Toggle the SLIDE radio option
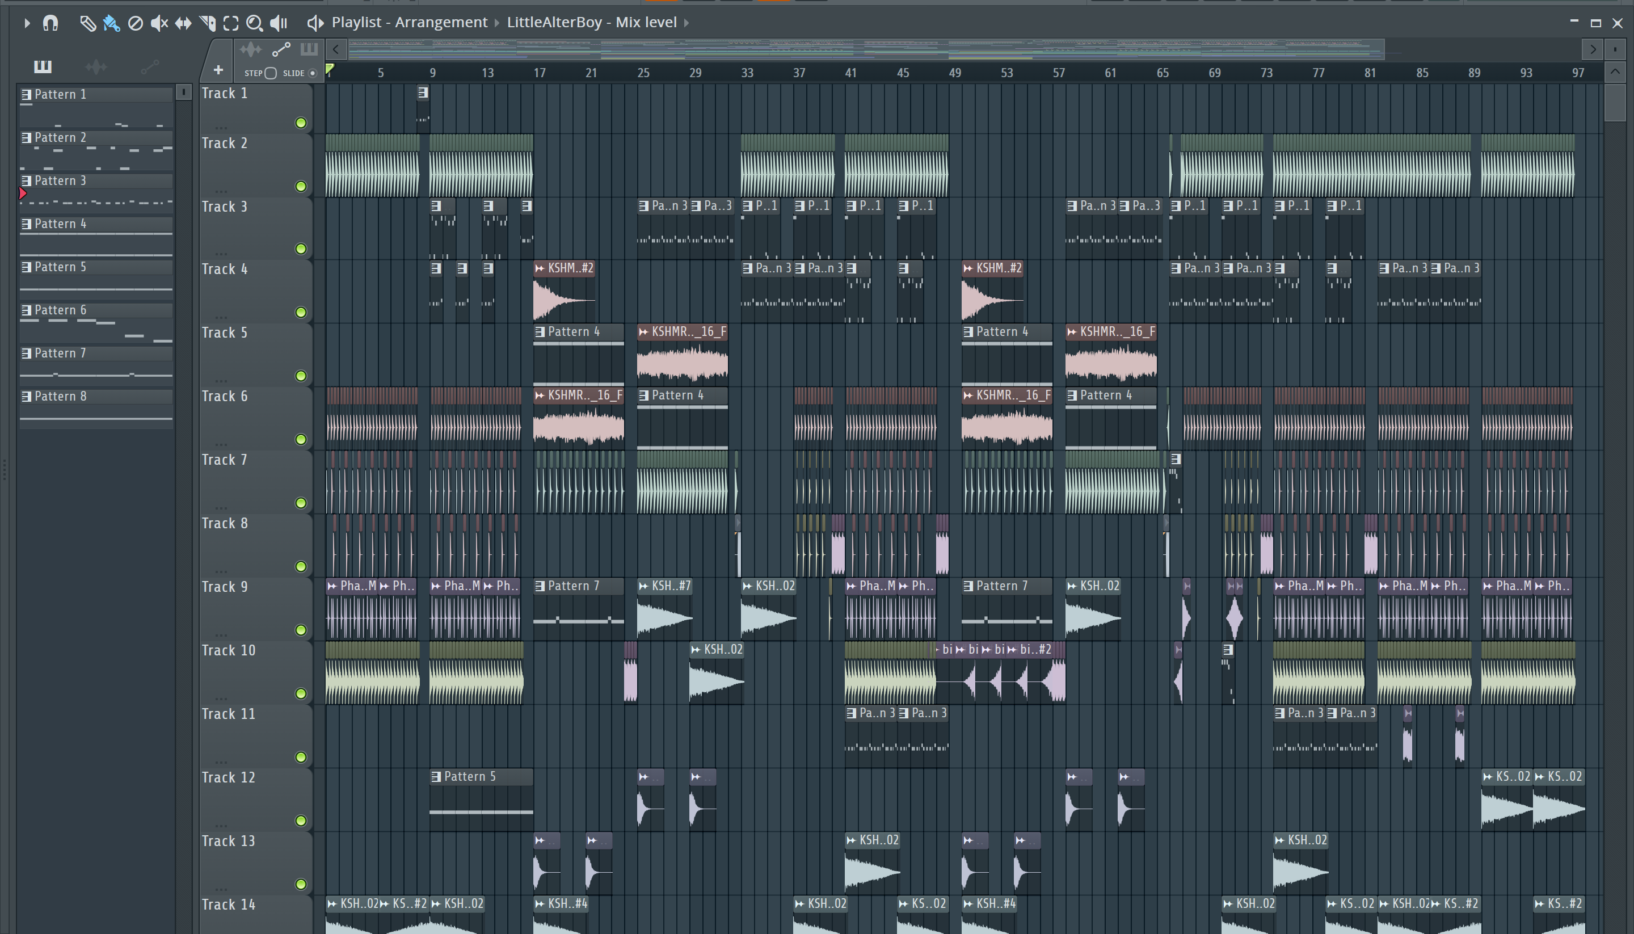This screenshot has height=934, width=1634. click(x=313, y=73)
